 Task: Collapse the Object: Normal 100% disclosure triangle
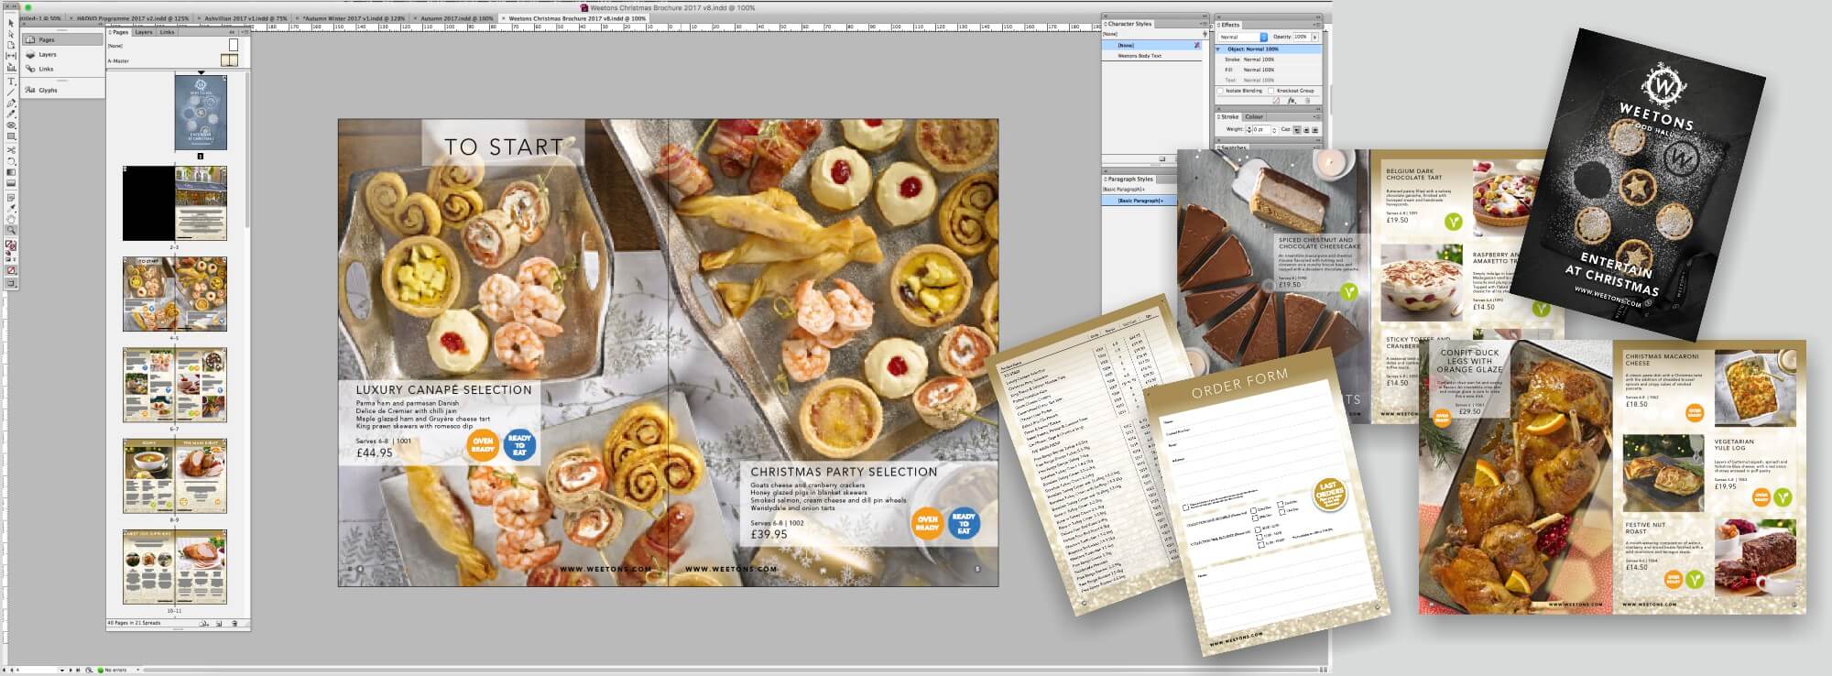tap(1217, 49)
